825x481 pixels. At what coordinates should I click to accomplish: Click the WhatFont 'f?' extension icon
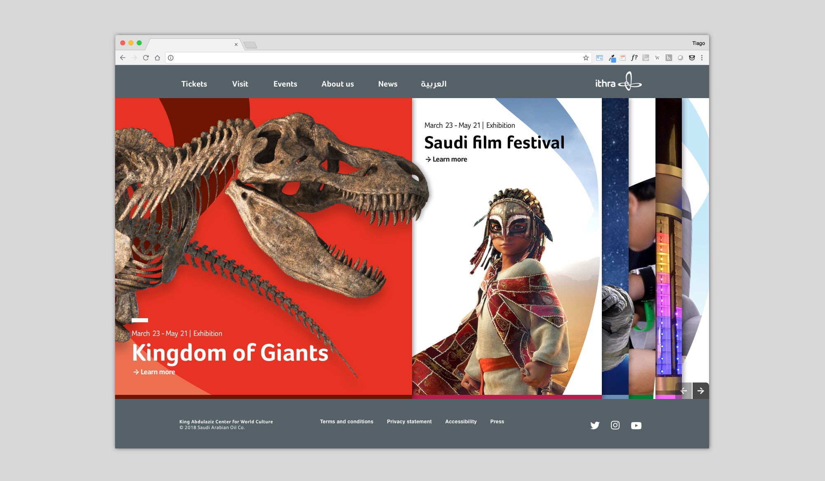pyautogui.click(x=634, y=58)
